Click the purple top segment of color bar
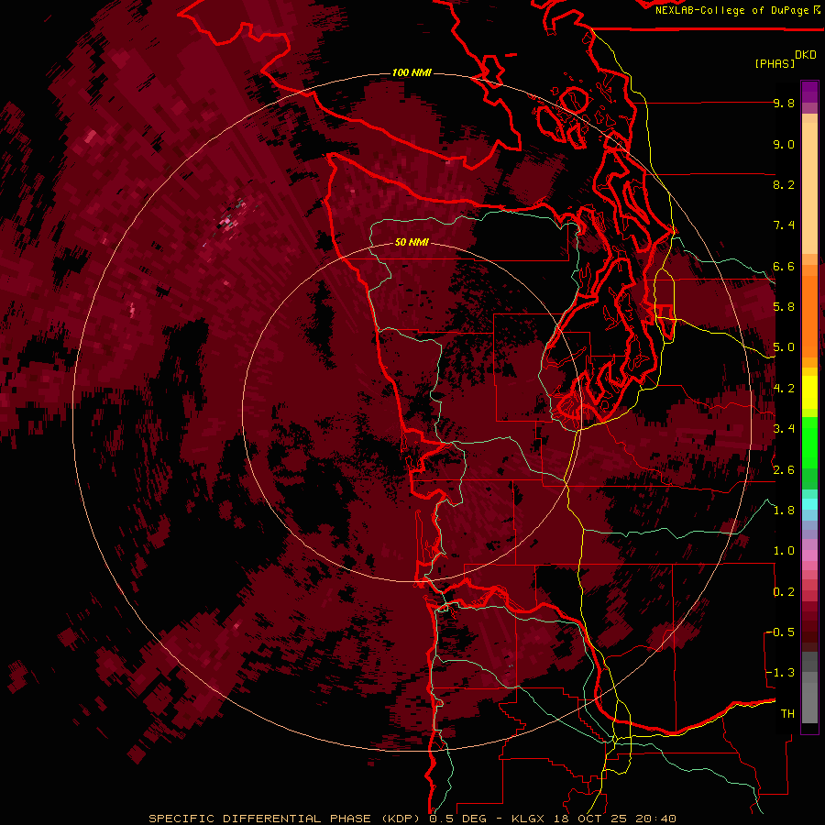825x825 pixels. (809, 92)
